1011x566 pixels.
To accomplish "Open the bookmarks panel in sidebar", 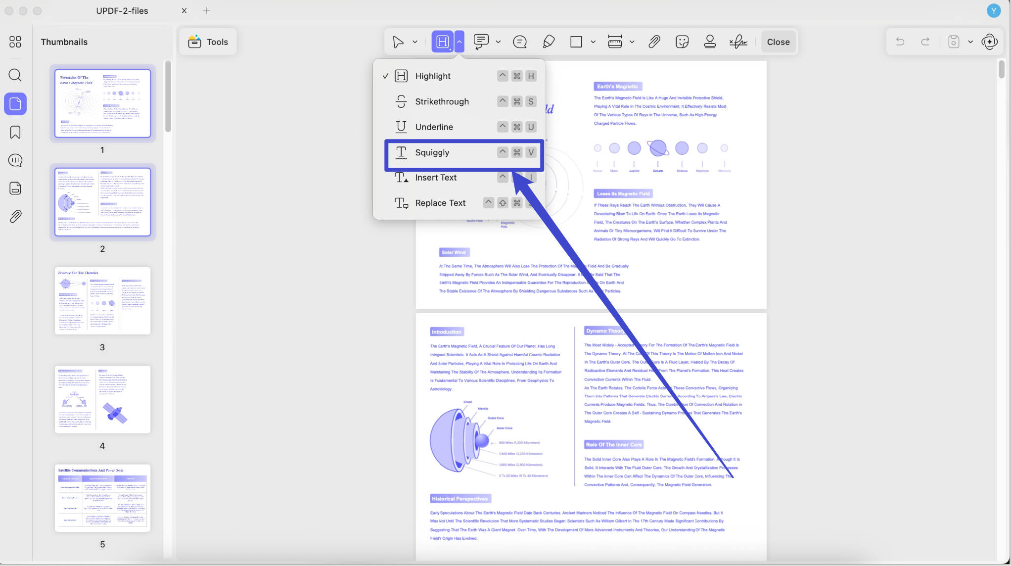I will 15,132.
